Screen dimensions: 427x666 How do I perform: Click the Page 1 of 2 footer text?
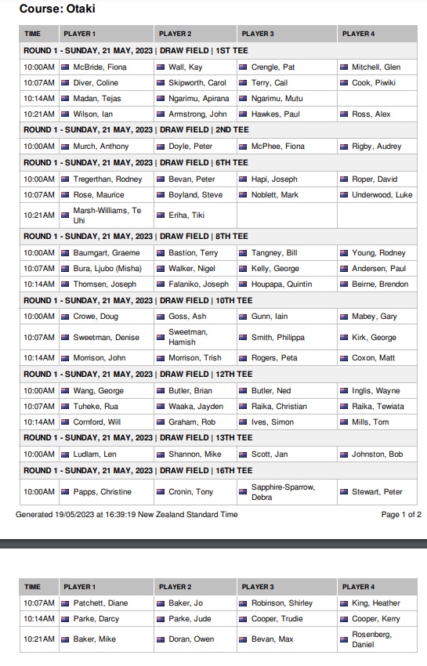(x=401, y=515)
